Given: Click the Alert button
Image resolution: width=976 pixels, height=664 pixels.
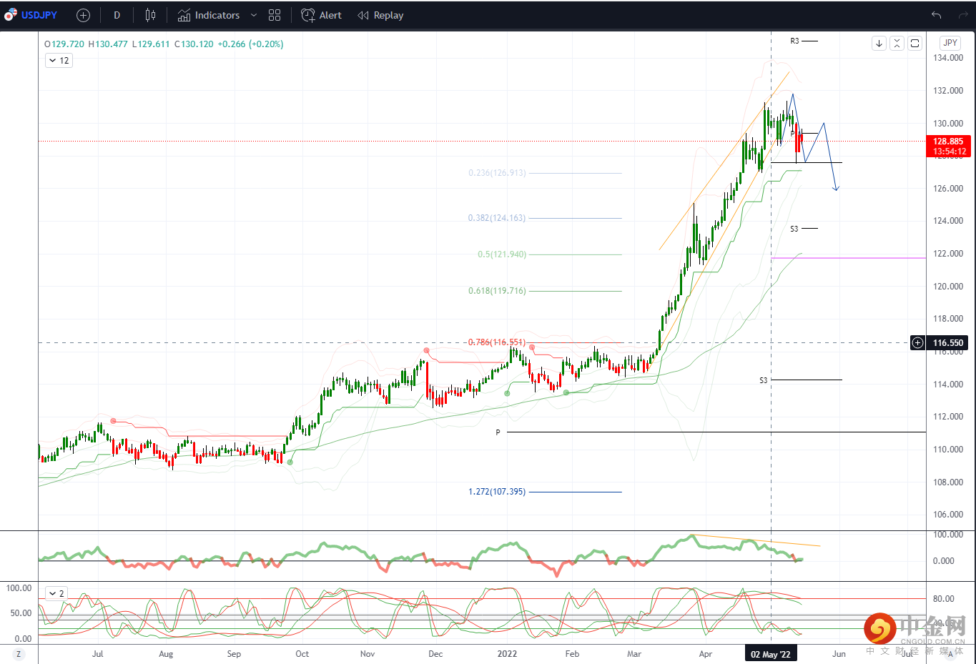Looking at the screenshot, I should 322,15.
